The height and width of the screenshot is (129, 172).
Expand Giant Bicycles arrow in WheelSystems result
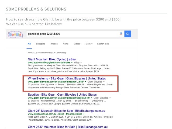point(104,82)
